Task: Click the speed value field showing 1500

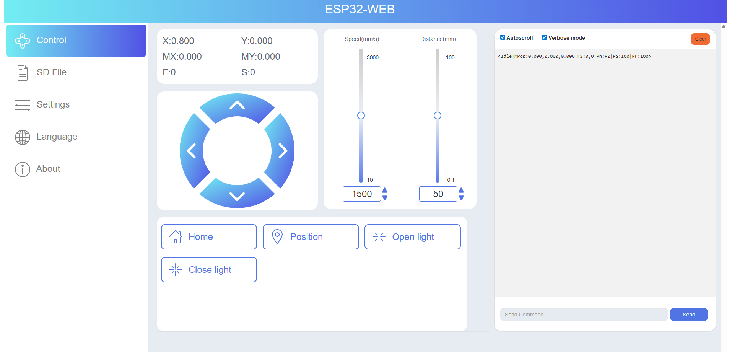Action: [362, 194]
